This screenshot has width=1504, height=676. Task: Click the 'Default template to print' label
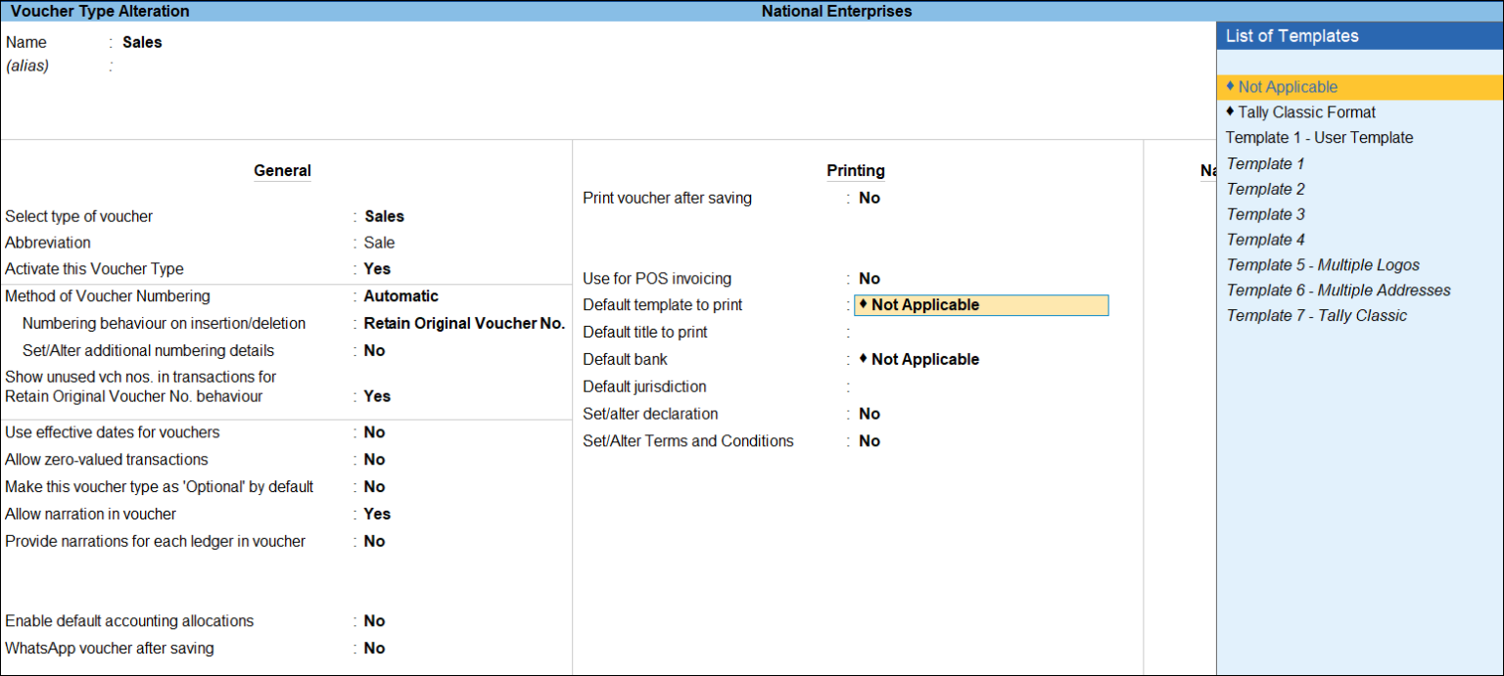(663, 305)
